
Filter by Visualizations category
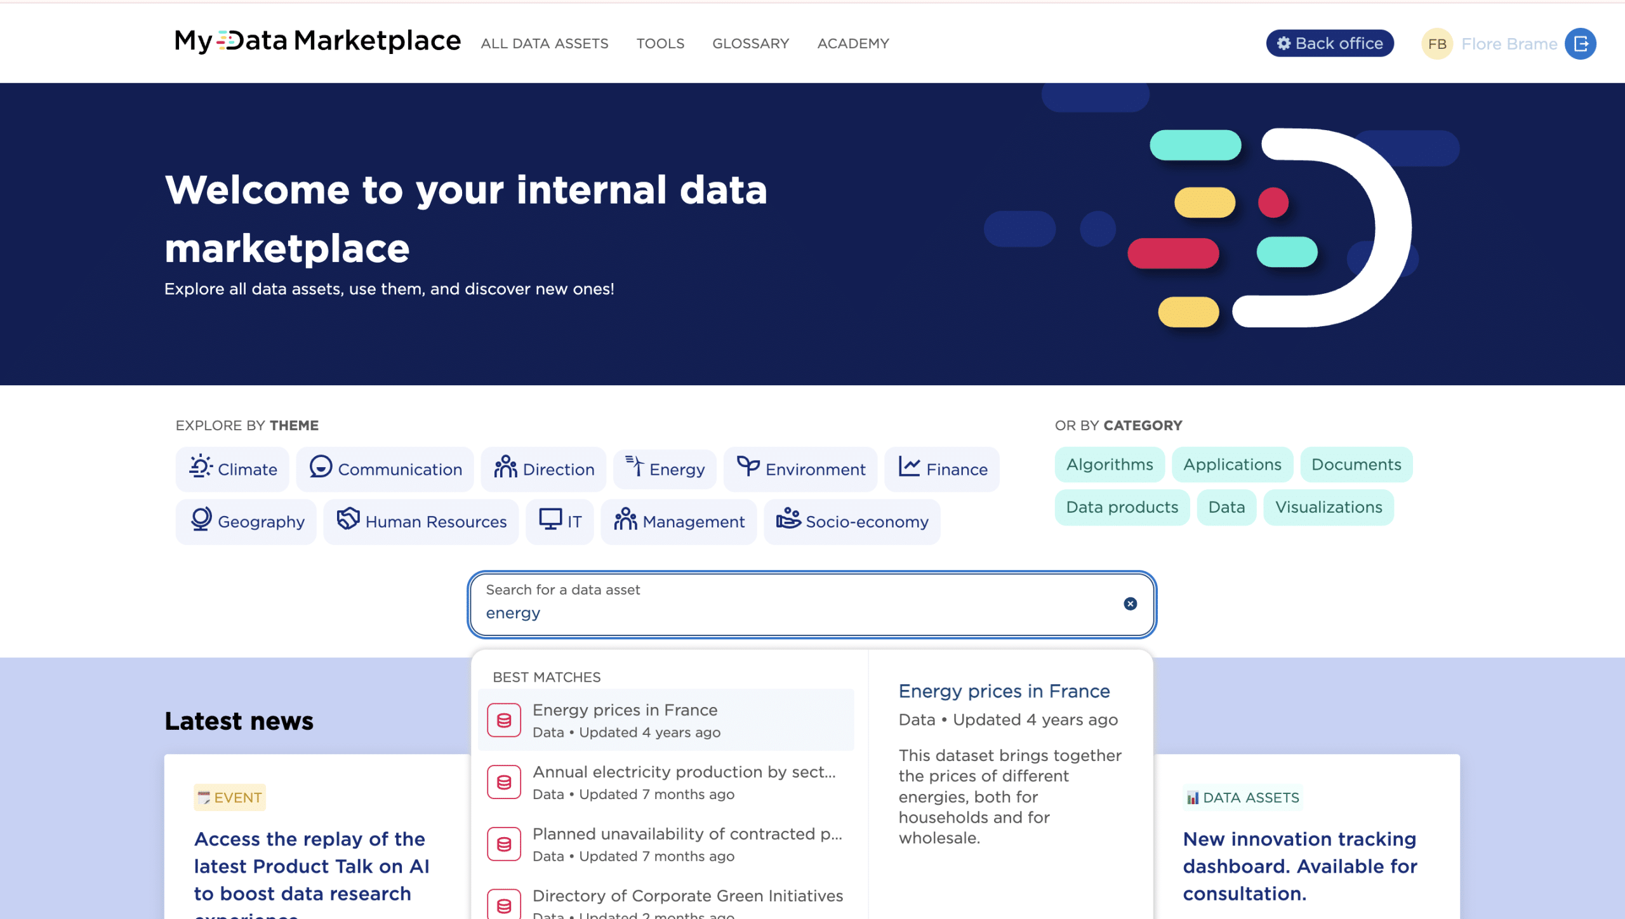[1328, 507]
